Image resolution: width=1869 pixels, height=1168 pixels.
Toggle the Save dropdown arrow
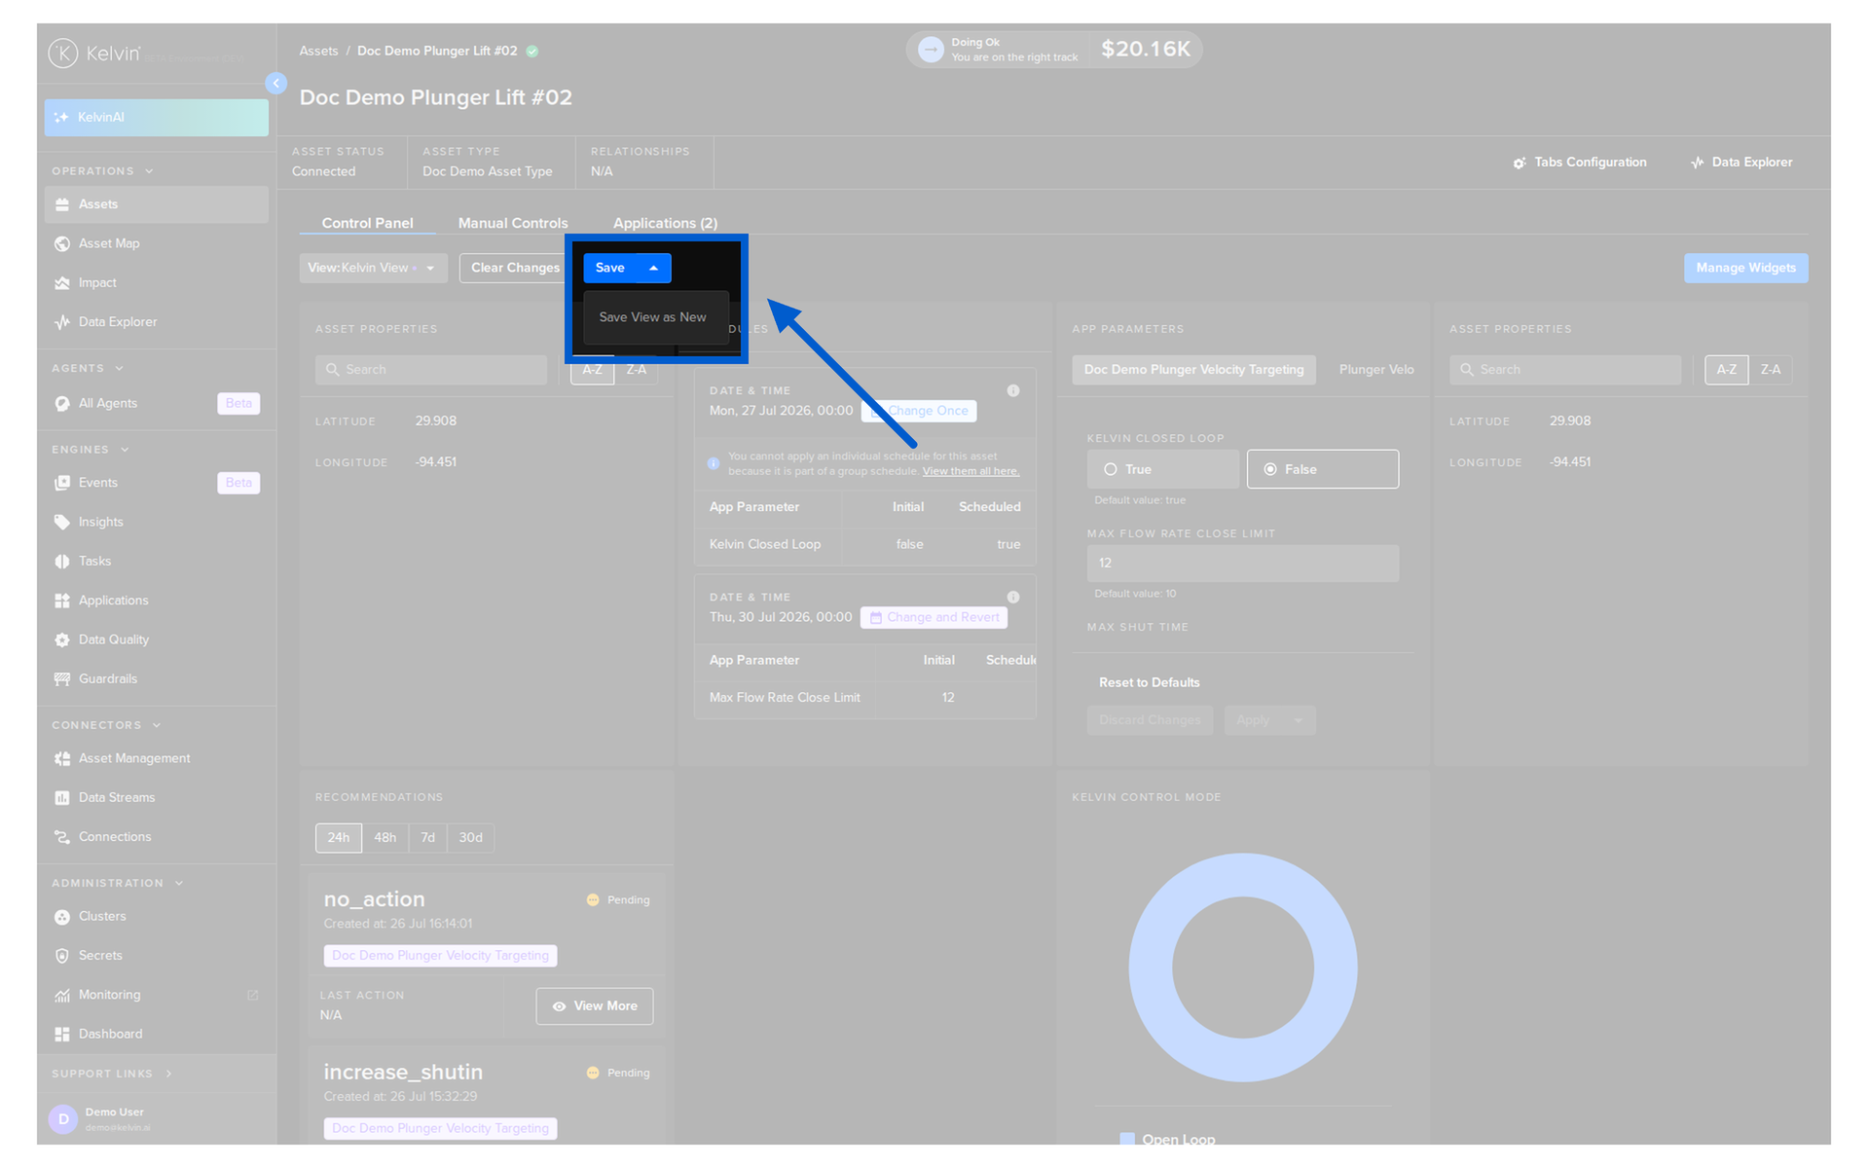(654, 269)
